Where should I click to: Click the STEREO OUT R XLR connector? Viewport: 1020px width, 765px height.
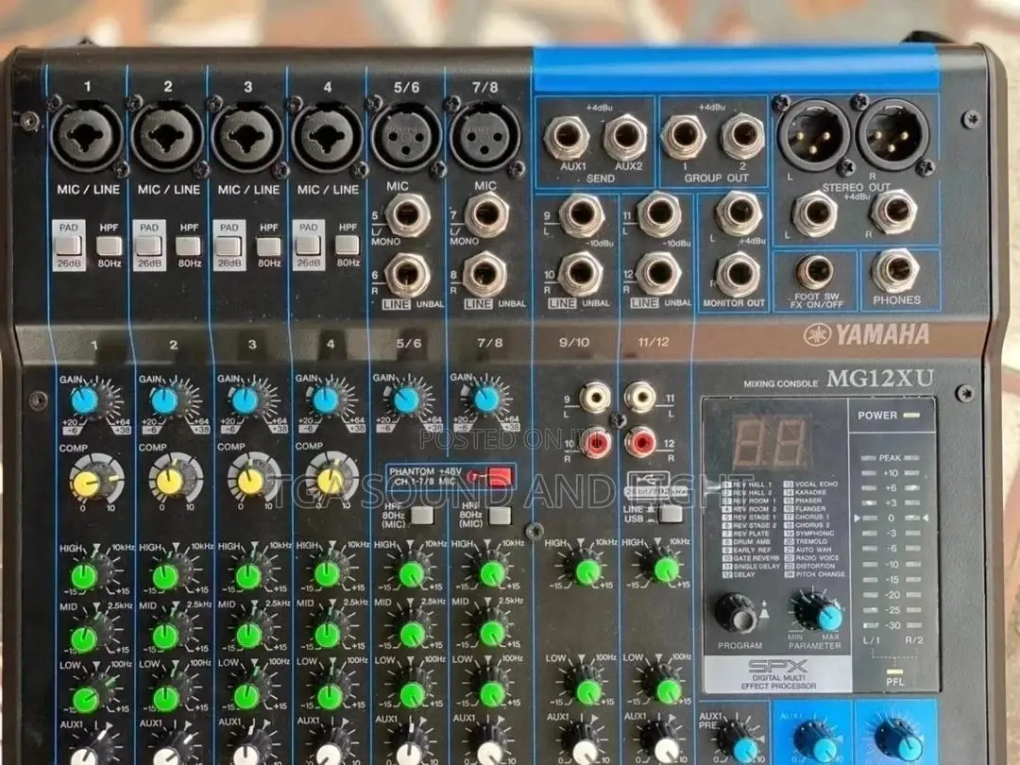coord(893,135)
